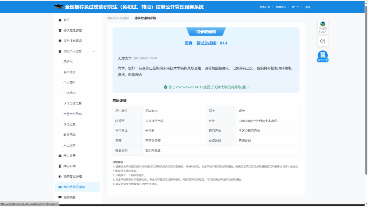Open the 学信网机器人 assistant
The image size is (368, 207).
(322, 27)
